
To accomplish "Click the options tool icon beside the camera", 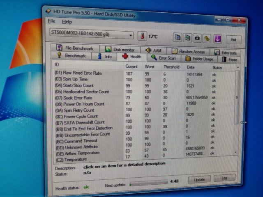I will point(207,39).
